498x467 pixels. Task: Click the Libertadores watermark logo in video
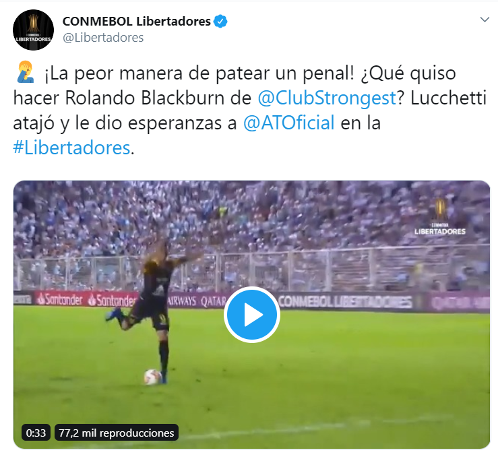440,218
